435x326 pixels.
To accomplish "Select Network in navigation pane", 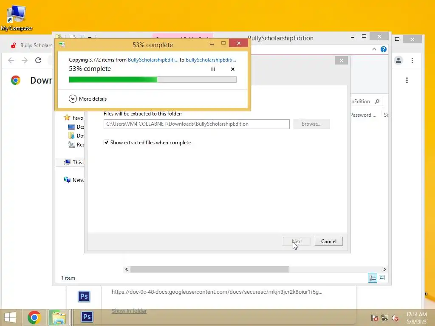I will 74,180.
